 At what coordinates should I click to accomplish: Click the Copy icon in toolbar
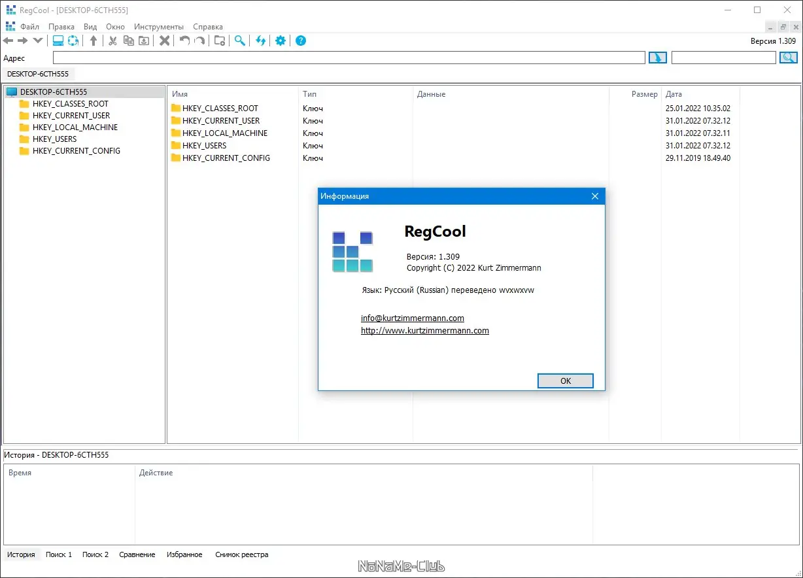(129, 41)
